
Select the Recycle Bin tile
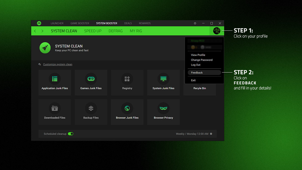(200, 90)
